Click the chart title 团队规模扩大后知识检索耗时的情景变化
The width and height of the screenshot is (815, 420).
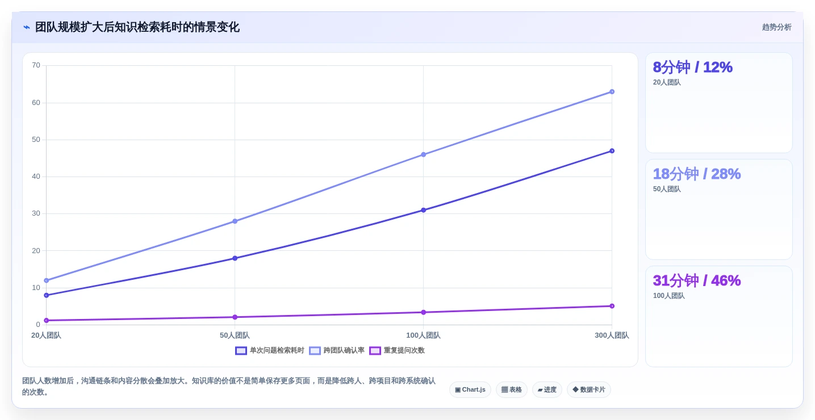click(137, 27)
